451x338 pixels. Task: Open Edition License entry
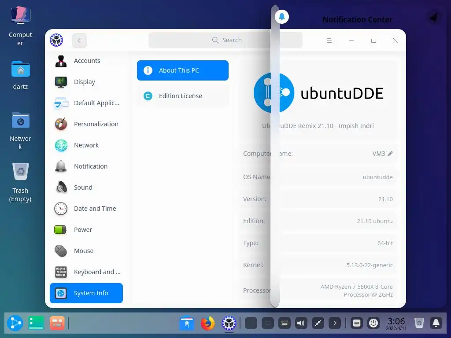[183, 96]
